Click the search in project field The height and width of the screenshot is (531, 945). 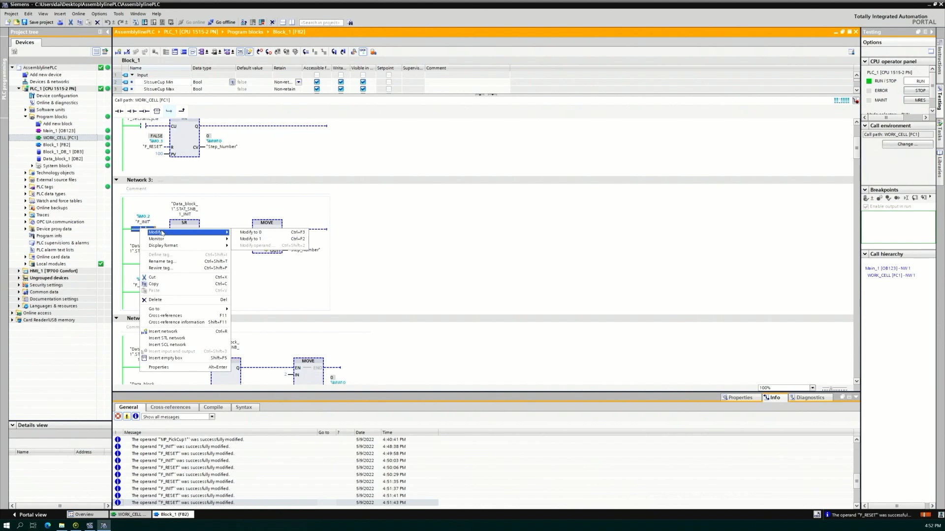tap(320, 23)
